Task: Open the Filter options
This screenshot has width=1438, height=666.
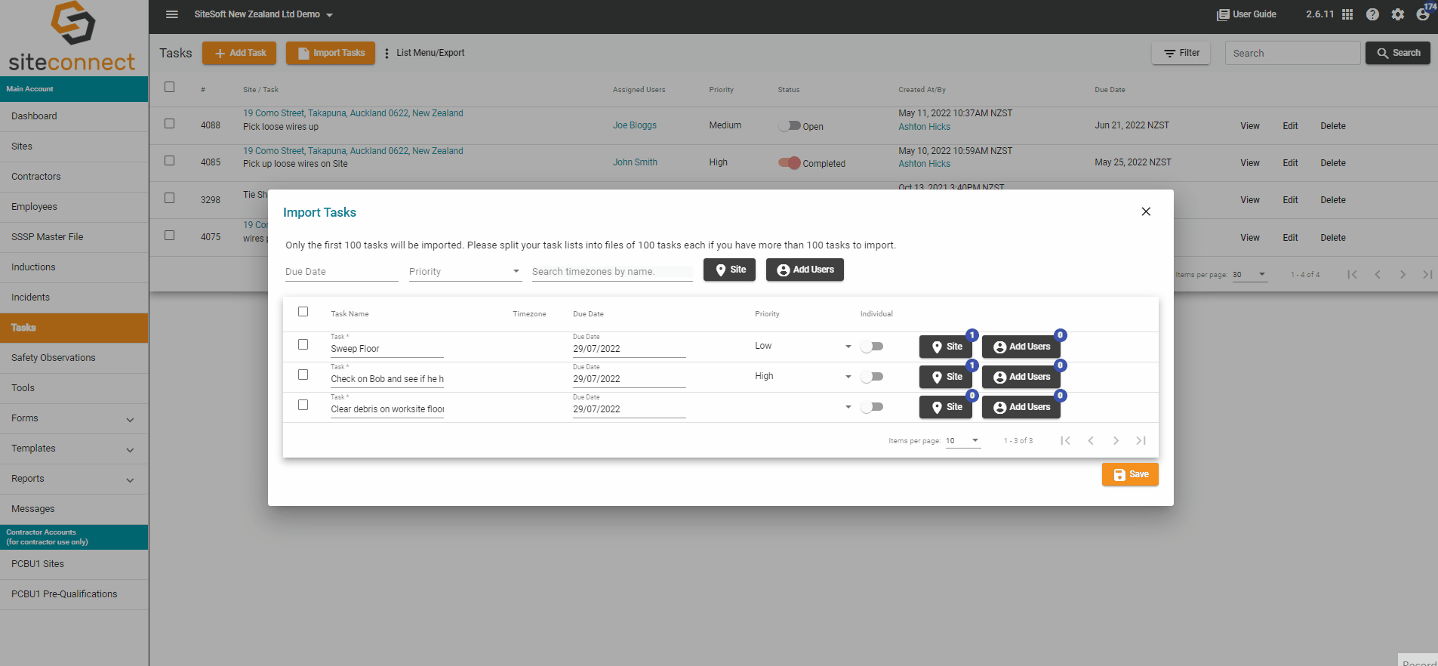Action: click(1181, 53)
